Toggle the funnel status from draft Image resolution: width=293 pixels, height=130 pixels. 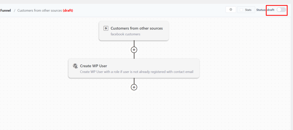(281, 10)
